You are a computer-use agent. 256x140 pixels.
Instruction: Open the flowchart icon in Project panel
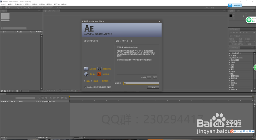(x=41, y=34)
